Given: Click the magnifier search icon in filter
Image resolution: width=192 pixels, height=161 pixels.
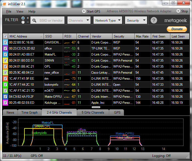Looking at the screenshot, I should pos(34,21).
